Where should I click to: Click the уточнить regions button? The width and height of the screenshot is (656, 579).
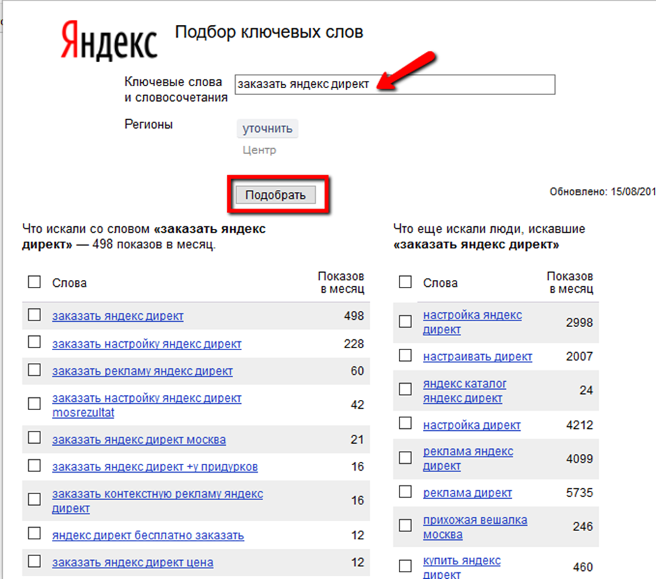pos(267,129)
